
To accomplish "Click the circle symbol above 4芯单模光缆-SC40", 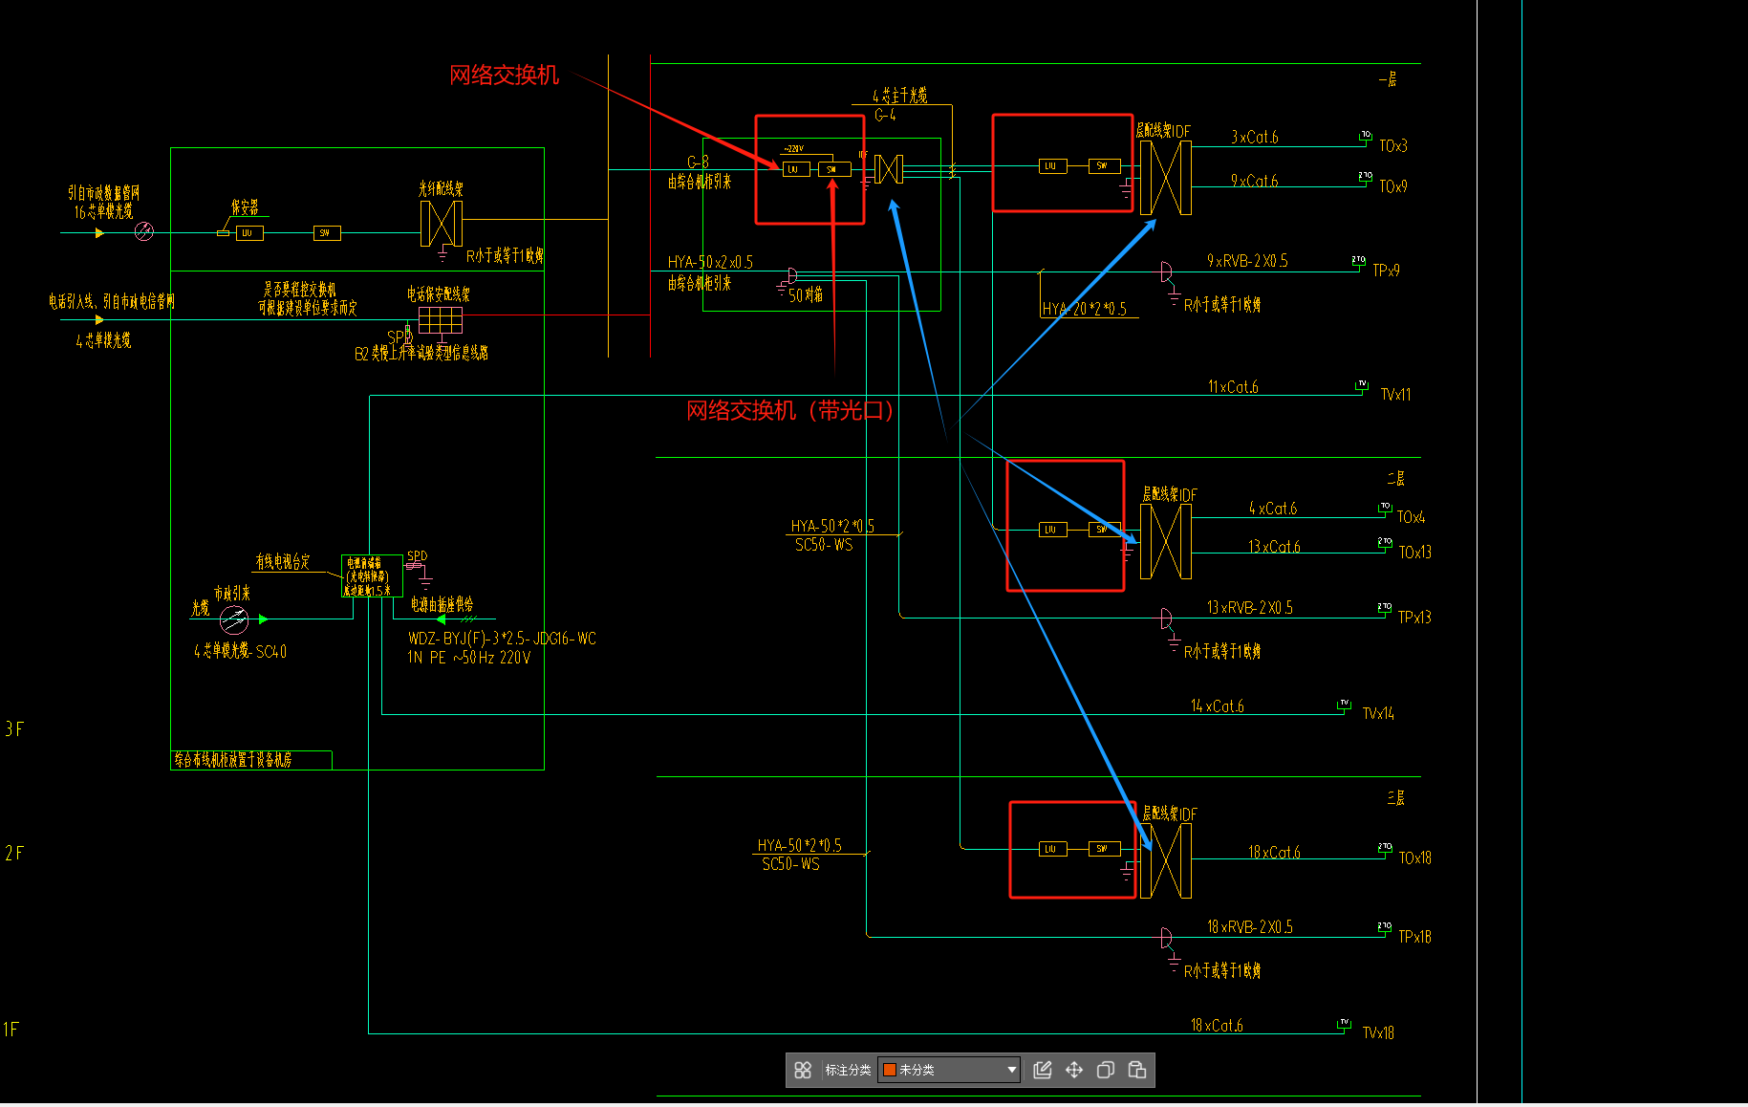I will tap(234, 620).
